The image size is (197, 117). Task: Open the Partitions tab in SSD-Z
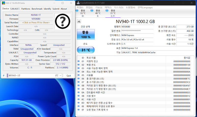[26, 9]
